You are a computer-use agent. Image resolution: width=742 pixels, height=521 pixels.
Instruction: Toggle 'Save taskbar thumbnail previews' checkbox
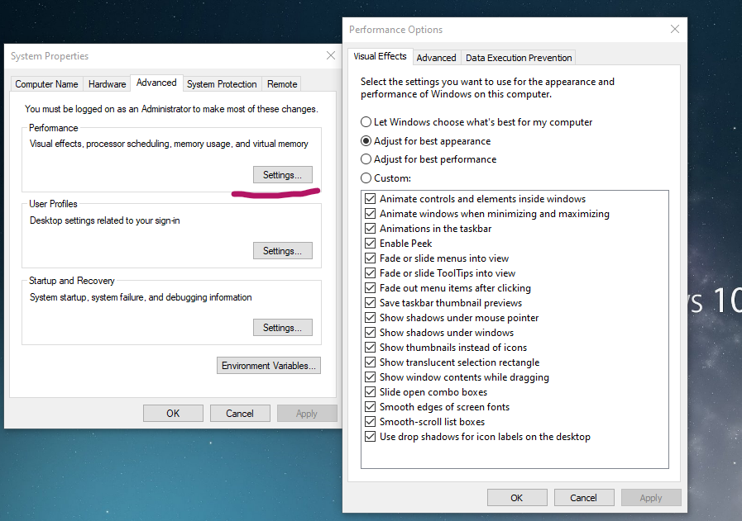(370, 303)
